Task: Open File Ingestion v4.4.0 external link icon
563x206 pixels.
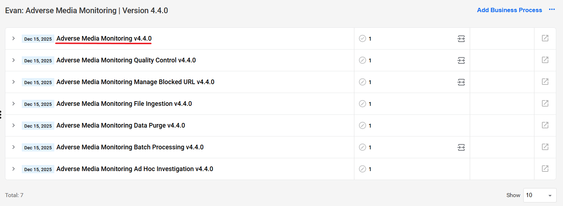Action: [x=545, y=103]
